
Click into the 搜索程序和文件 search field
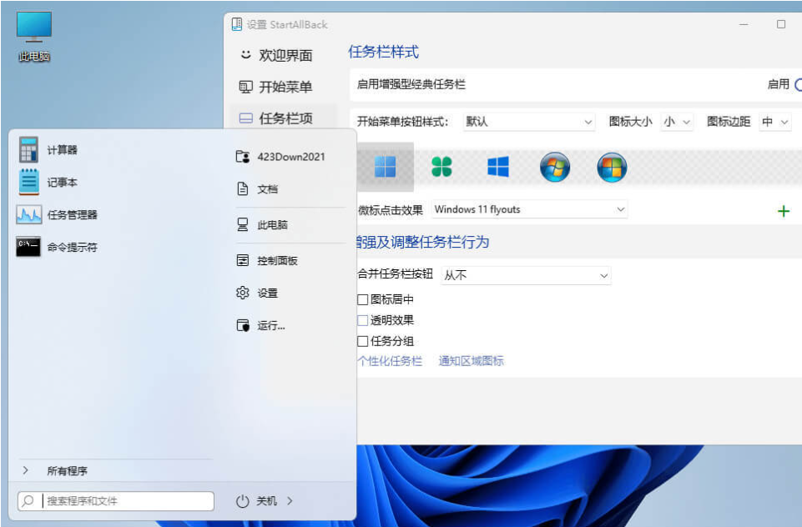116,501
